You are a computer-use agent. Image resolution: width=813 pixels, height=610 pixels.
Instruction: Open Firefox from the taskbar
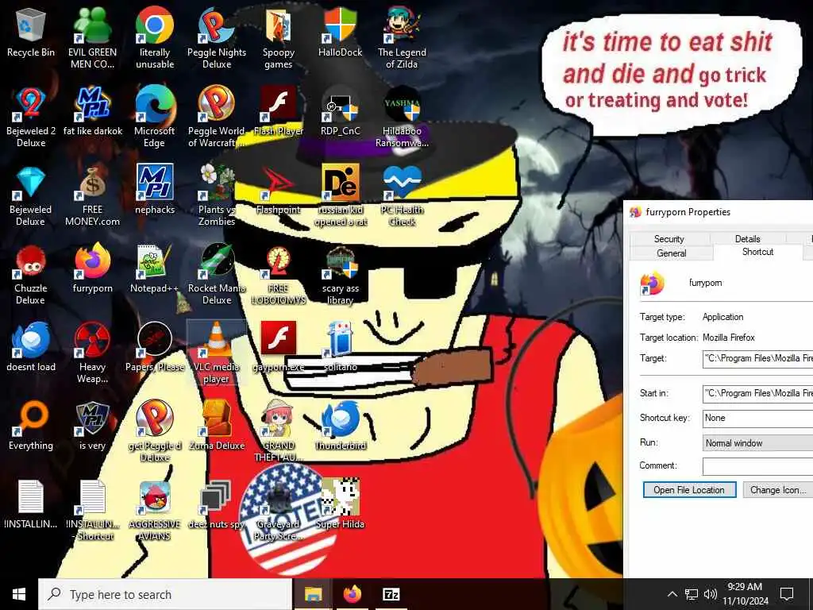coord(353,594)
